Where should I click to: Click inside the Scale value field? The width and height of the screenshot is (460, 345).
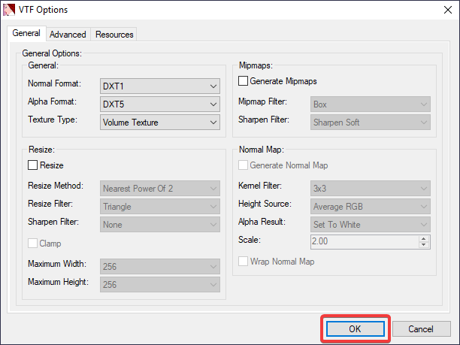tap(365, 242)
